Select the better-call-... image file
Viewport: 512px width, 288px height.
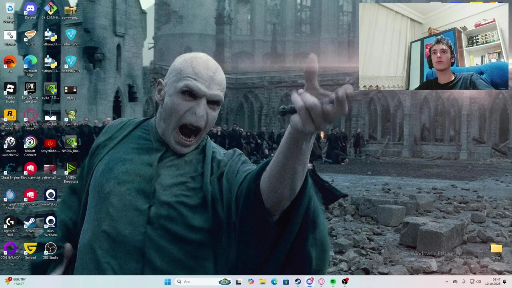point(50,171)
